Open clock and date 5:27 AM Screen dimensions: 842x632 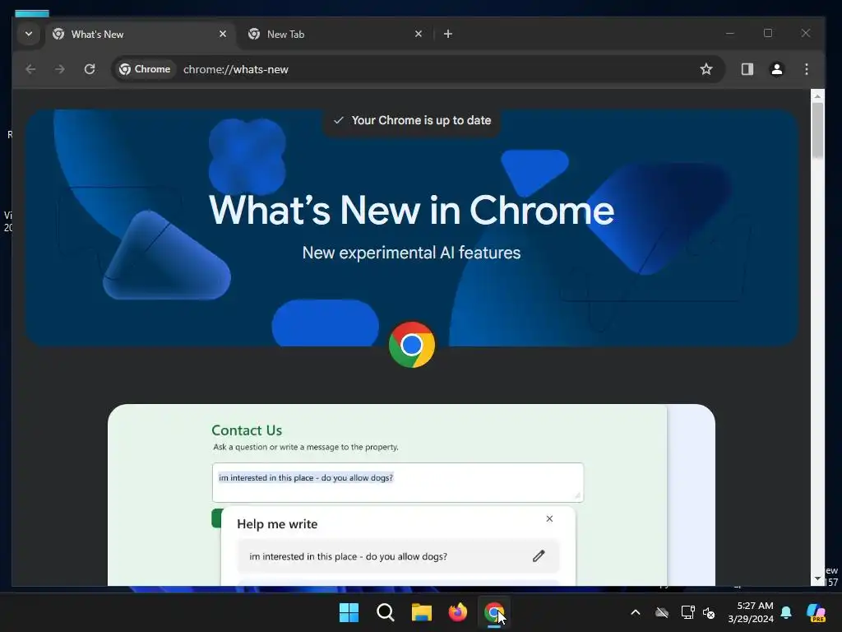(x=751, y=612)
